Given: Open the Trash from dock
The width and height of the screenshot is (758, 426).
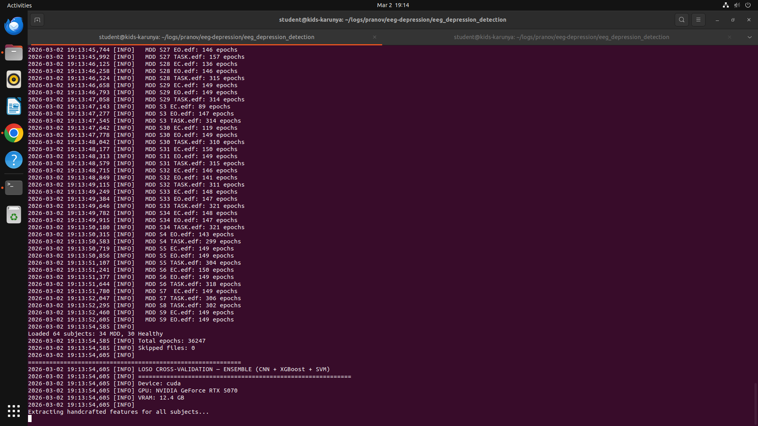Looking at the screenshot, I should [x=14, y=215].
